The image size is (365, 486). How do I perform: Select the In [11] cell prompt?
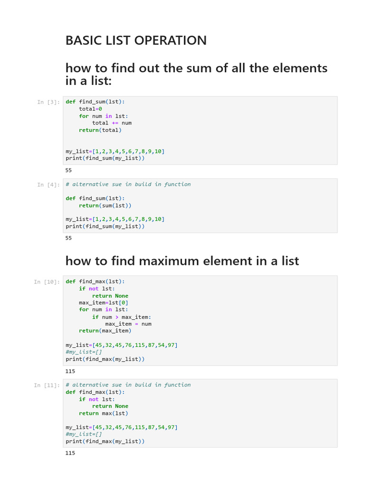coord(47,385)
